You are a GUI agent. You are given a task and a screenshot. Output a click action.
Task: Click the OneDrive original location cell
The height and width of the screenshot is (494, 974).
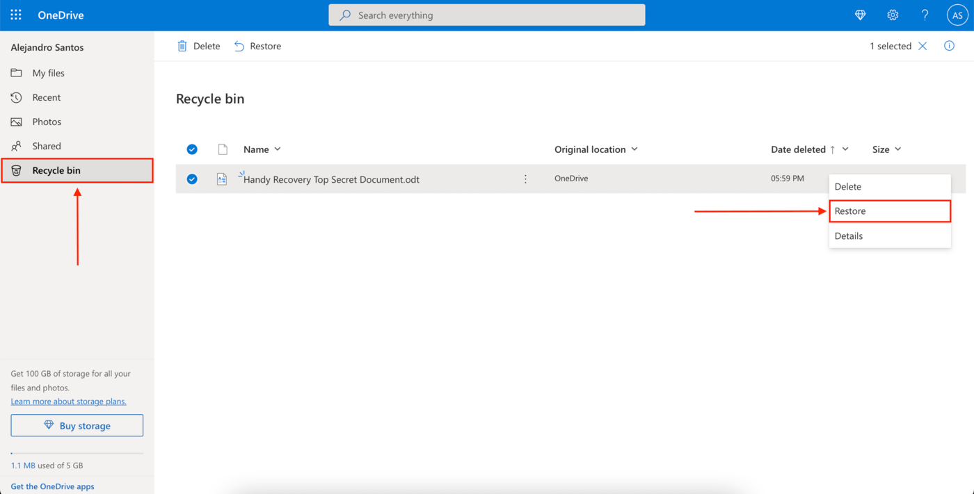(x=571, y=179)
